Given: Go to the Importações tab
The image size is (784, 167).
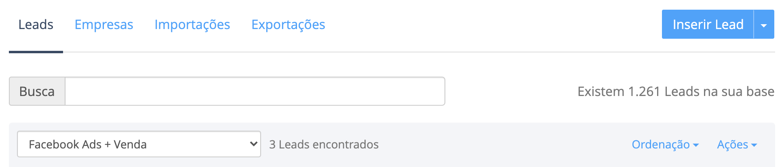Looking at the screenshot, I should (x=192, y=25).
